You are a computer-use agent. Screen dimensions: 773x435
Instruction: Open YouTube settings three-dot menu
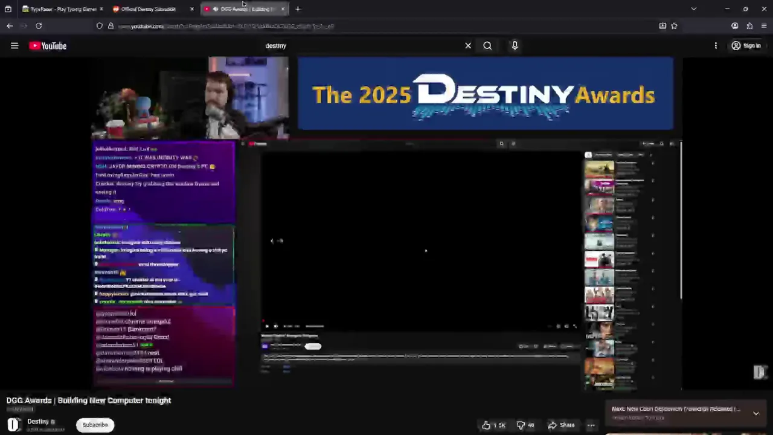pos(716,46)
